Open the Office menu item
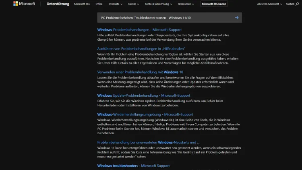Screen dimensions: 302x170 [x=99, y=4]
